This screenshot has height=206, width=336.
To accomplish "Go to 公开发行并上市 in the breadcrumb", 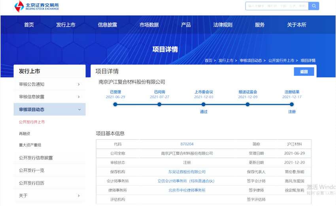I will pyautogui.click(x=281, y=60).
